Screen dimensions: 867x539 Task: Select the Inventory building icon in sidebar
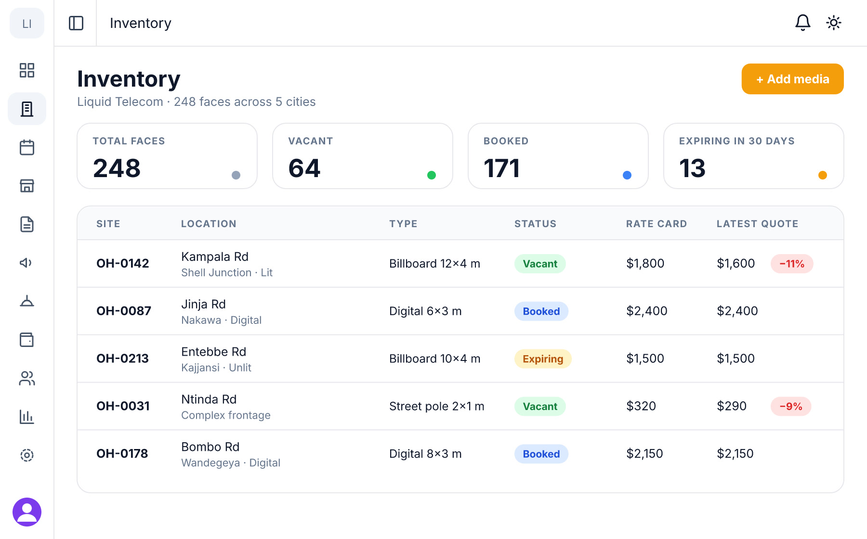coord(27,109)
